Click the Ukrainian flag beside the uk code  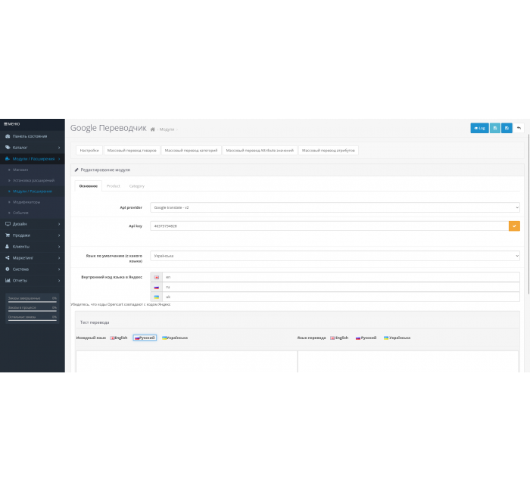[157, 297]
